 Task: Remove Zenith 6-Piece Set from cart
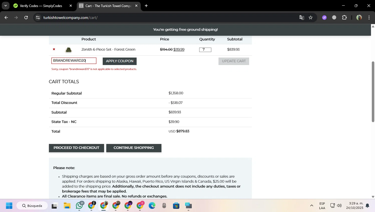pyautogui.click(x=54, y=49)
